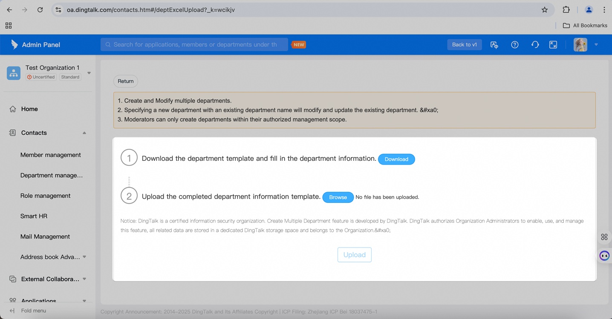The image size is (612, 319).
Task: Expand the External Collaboration arrow
Action: tap(84, 279)
